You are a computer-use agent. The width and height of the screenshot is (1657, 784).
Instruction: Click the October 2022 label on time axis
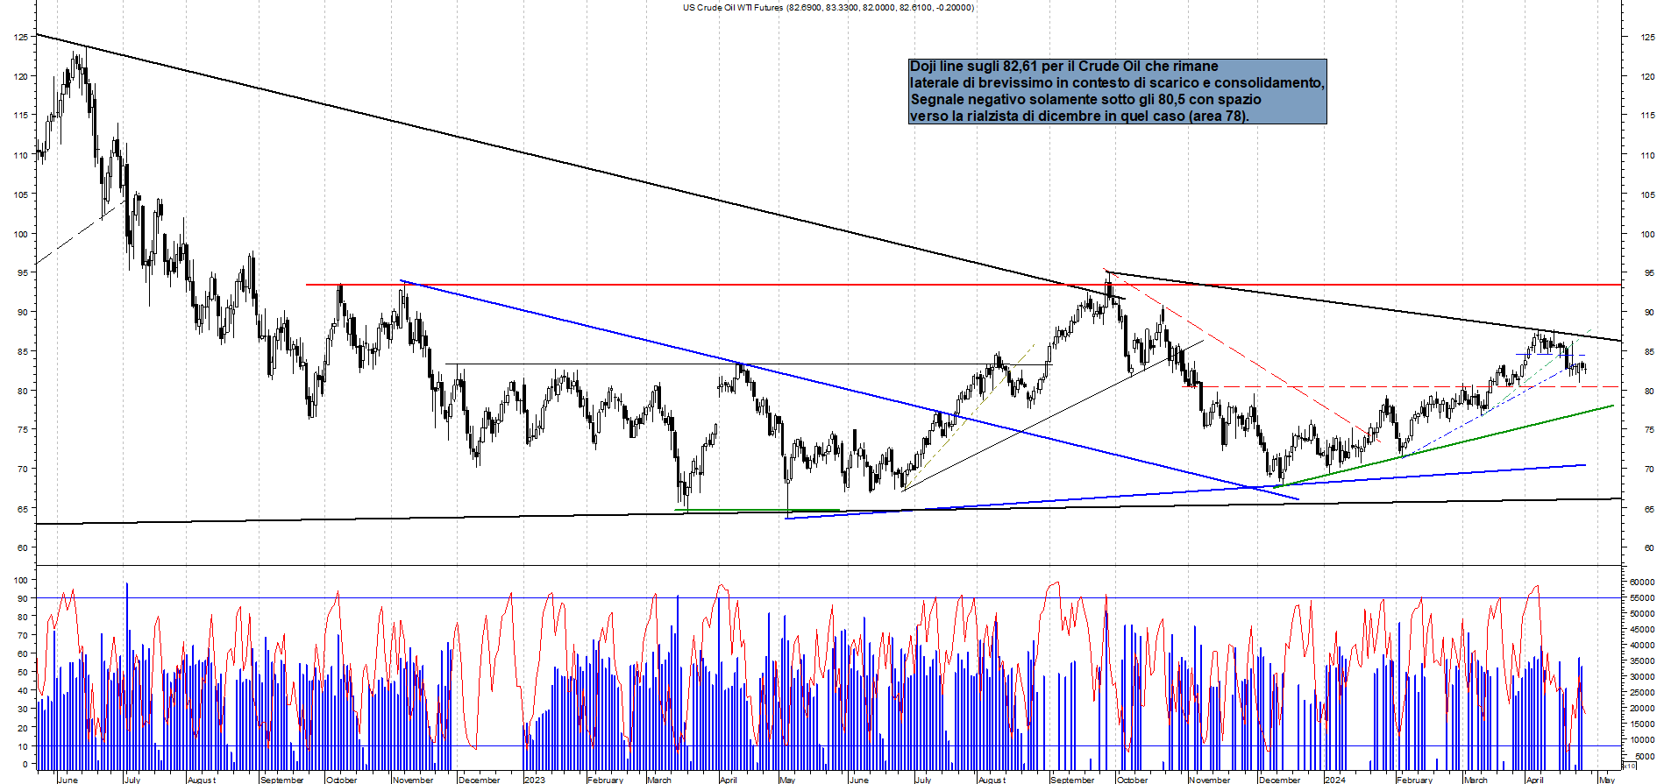341,780
